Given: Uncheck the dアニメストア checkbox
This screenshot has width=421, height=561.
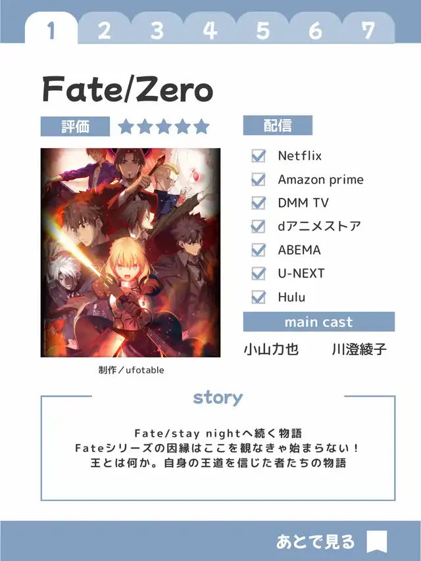Looking at the screenshot, I should pos(259,226).
